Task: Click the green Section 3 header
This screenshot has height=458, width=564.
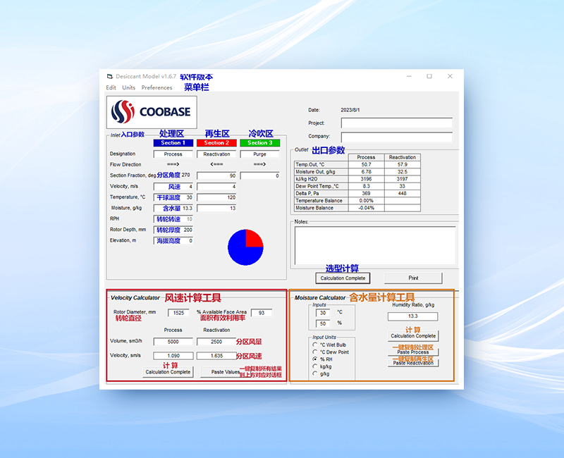Action: (x=259, y=143)
